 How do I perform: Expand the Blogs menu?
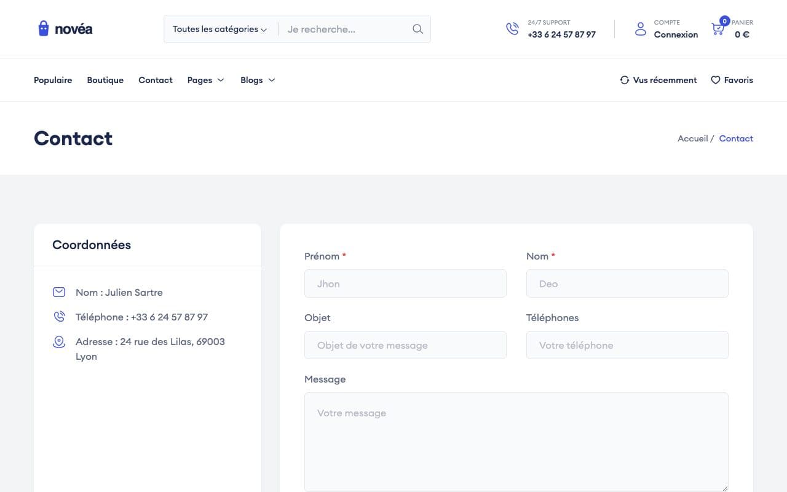coord(258,80)
